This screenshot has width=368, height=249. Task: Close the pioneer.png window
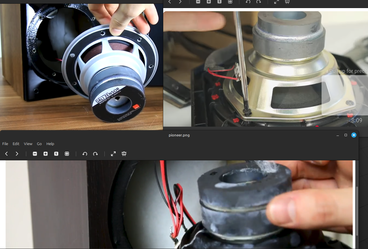354,135
